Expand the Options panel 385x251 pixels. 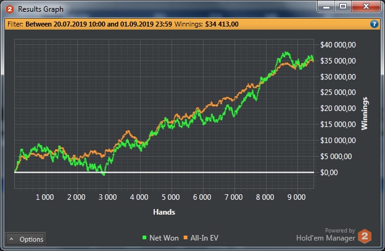pyautogui.click(x=25, y=239)
